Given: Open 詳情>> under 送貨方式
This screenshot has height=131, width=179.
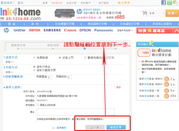Looking at the screenshot, I should click(x=10, y=62).
